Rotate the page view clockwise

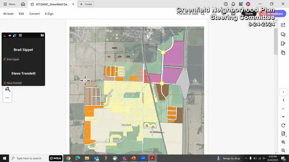coord(283,126)
